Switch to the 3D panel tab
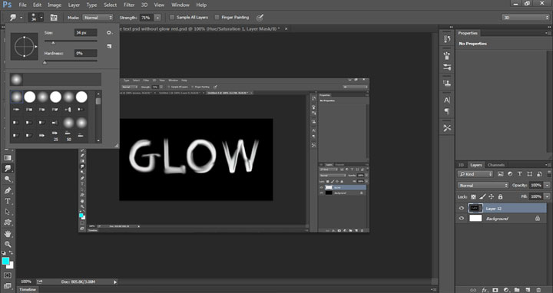This screenshot has height=293, width=553. [461, 165]
